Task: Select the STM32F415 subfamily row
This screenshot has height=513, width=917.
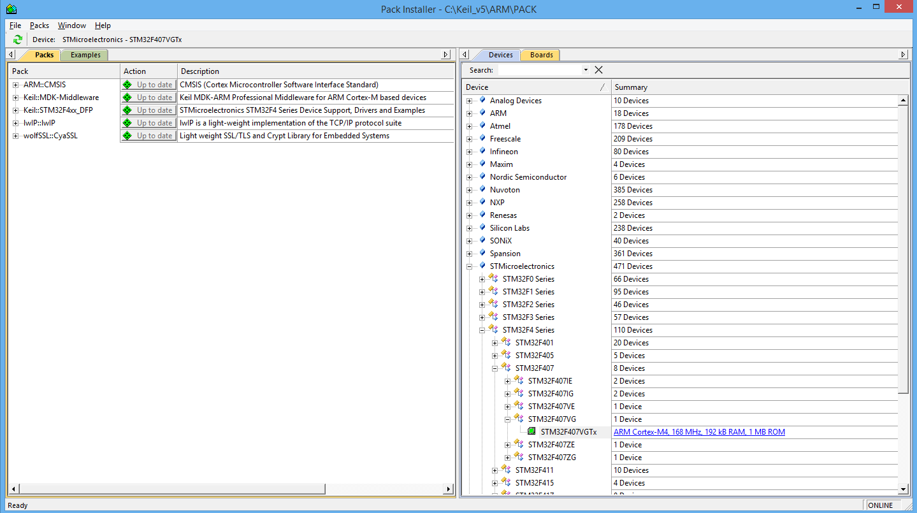Action: pyautogui.click(x=534, y=483)
